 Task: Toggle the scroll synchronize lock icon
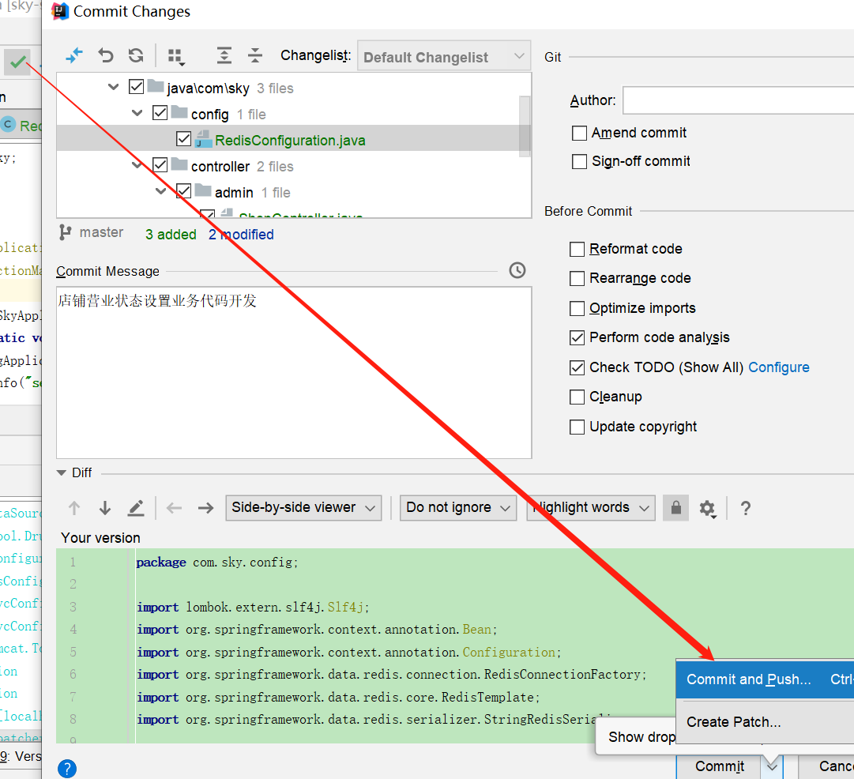tap(676, 508)
